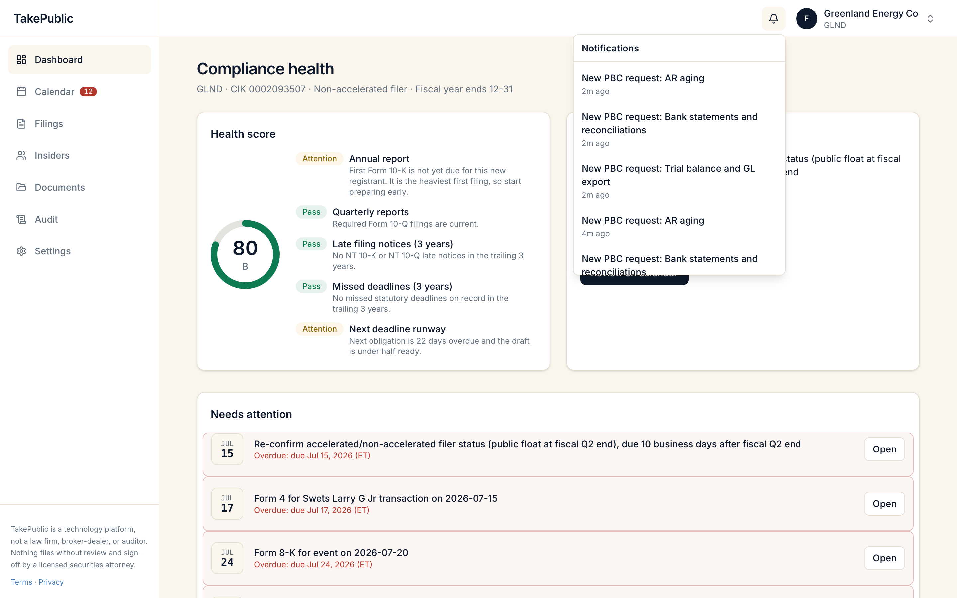Click the Needs attention heading
This screenshot has height=598, width=957.
(x=251, y=414)
